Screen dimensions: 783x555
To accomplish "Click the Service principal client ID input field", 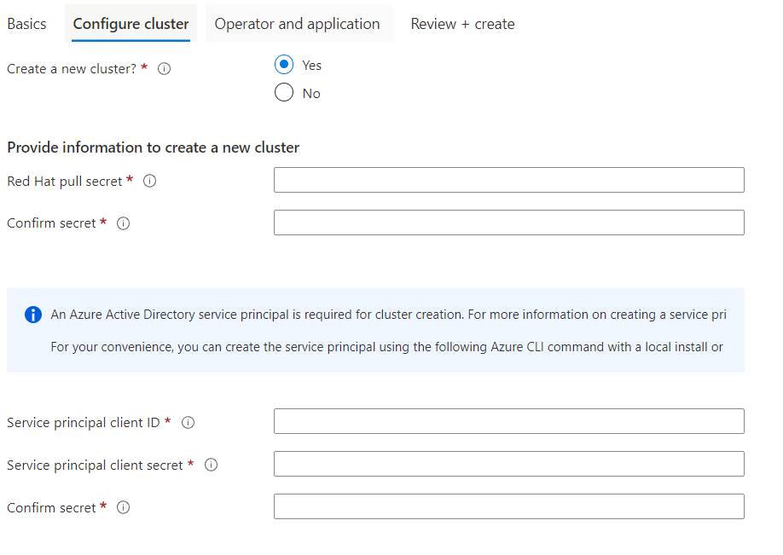I will pos(508,421).
